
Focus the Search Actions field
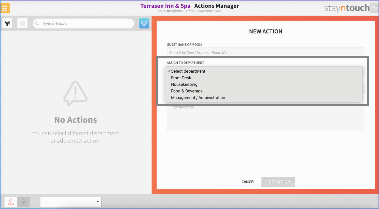(83, 24)
